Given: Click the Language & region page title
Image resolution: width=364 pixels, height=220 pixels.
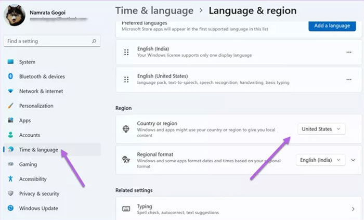Looking at the screenshot, I should click(253, 11).
